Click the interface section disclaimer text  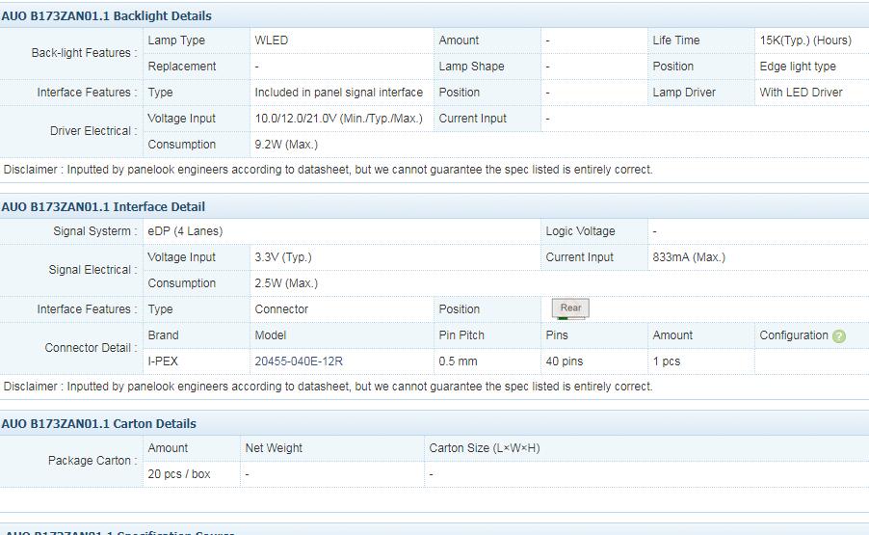click(329, 387)
